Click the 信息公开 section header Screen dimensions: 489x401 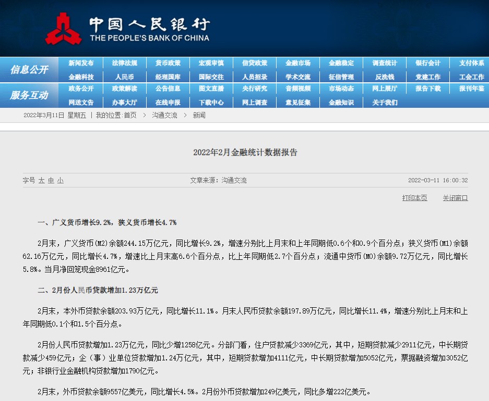pyautogui.click(x=29, y=69)
